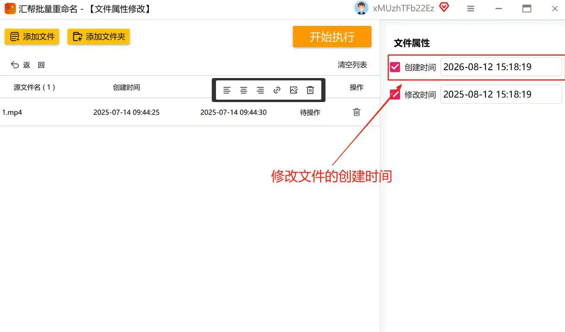Click the align center icon

click(244, 90)
